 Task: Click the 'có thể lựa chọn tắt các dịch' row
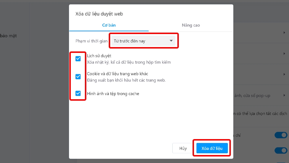point(260,114)
